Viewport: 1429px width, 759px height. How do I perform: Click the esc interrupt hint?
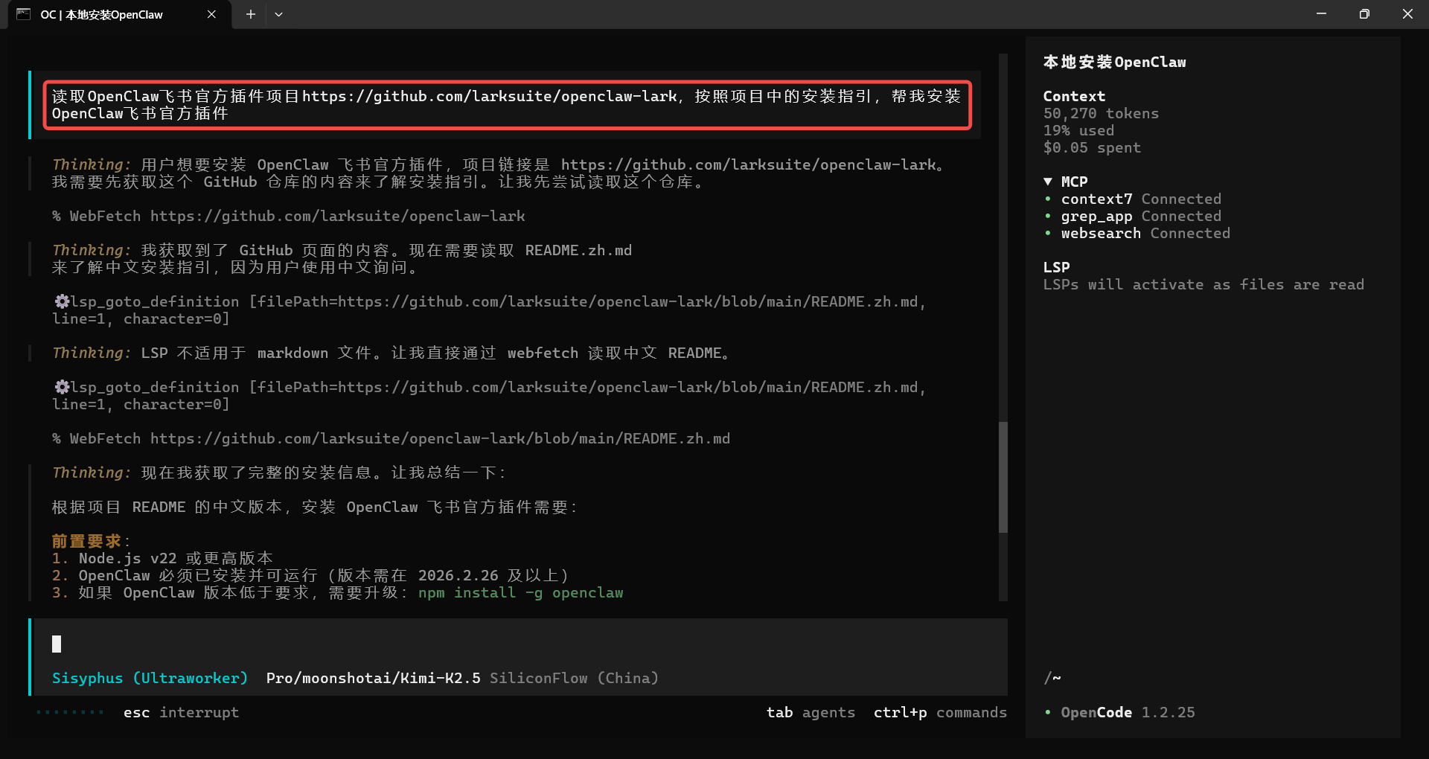[x=181, y=712]
